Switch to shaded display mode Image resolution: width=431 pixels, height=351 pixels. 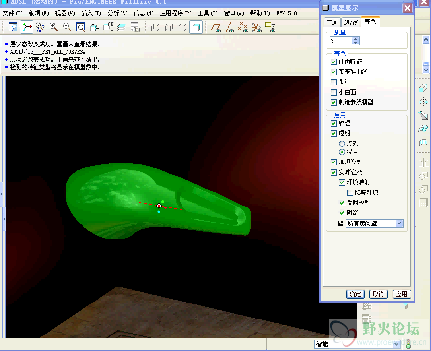pos(196,27)
